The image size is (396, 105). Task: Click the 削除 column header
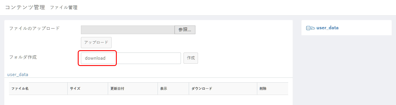pos(273,89)
